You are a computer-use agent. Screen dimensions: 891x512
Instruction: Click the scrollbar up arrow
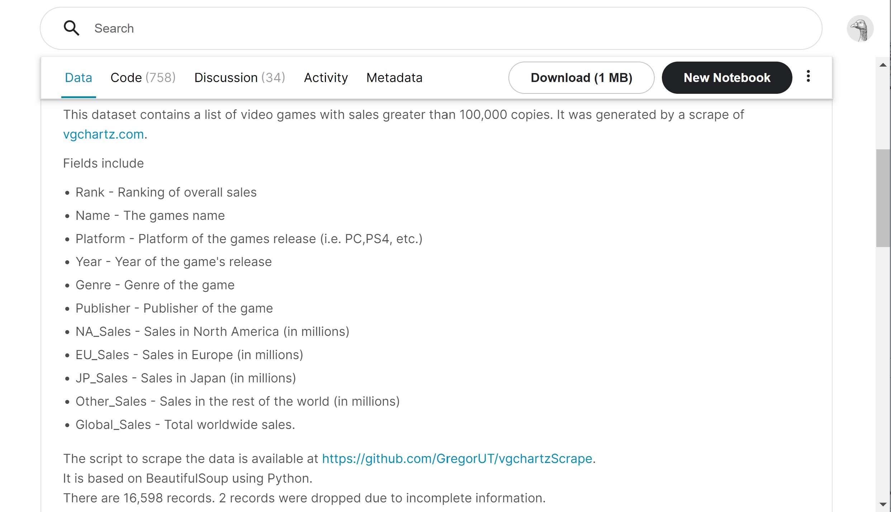[x=883, y=64]
